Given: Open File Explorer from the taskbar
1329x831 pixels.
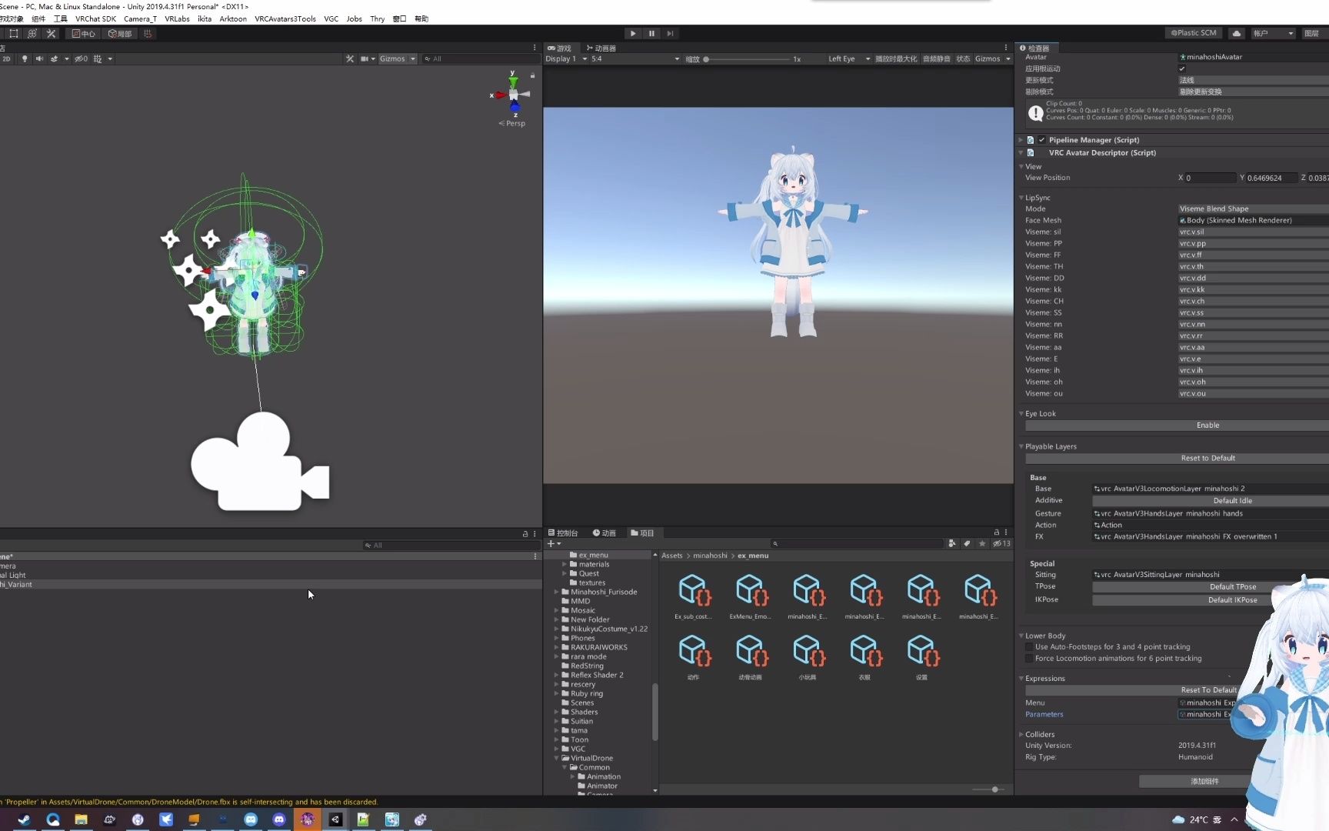Looking at the screenshot, I should pyautogui.click(x=81, y=819).
